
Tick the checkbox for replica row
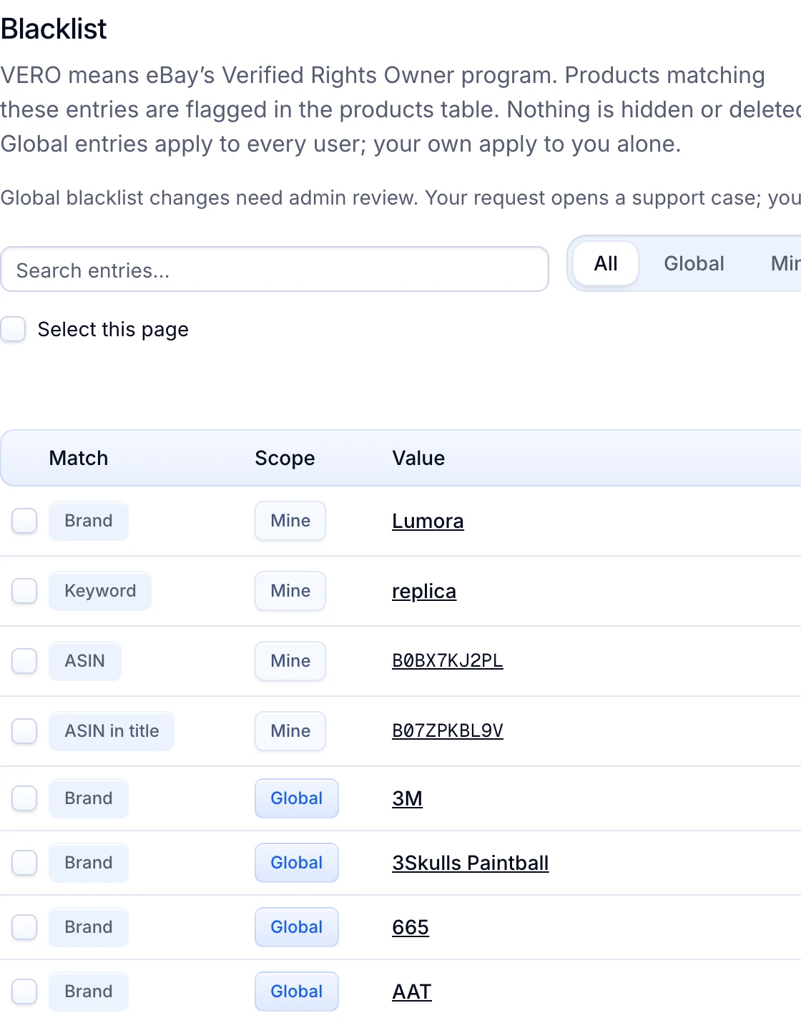[24, 591]
